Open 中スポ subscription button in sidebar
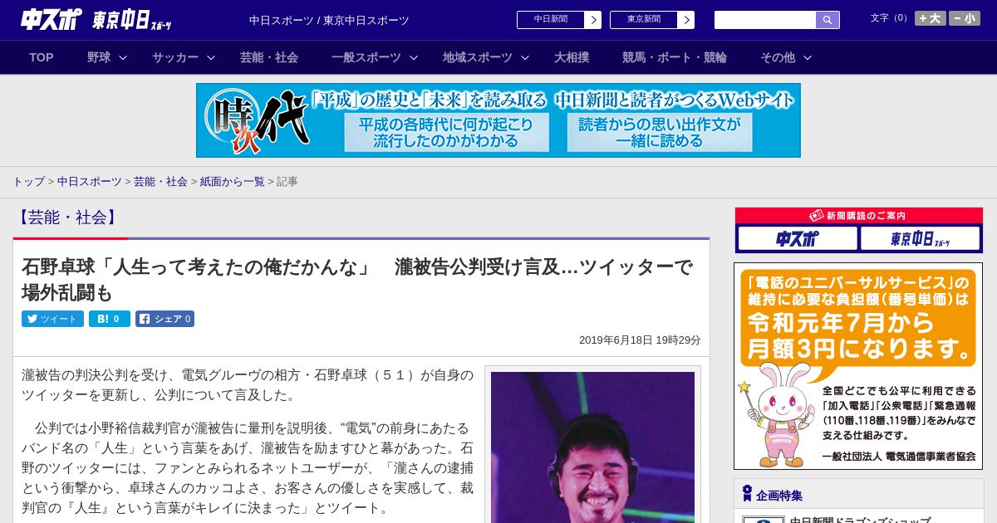The image size is (997, 523). pyautogui.click(x=798, y=239)
